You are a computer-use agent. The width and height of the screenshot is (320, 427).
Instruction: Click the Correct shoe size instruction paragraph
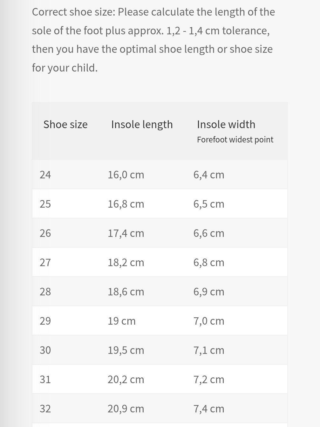[x=153, y=40]
